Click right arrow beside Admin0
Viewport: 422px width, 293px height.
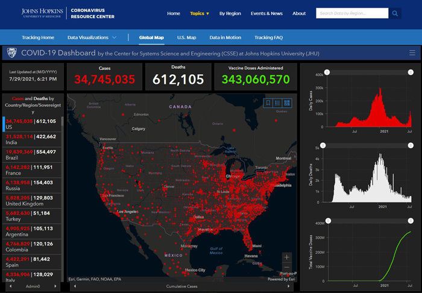click(x=55, y=286)
